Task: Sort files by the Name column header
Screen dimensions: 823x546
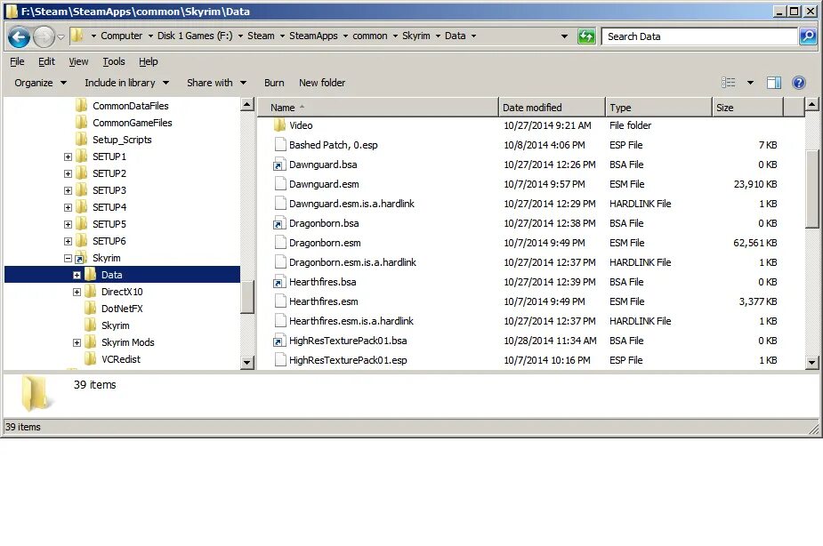Action: (x=378, y=107)
